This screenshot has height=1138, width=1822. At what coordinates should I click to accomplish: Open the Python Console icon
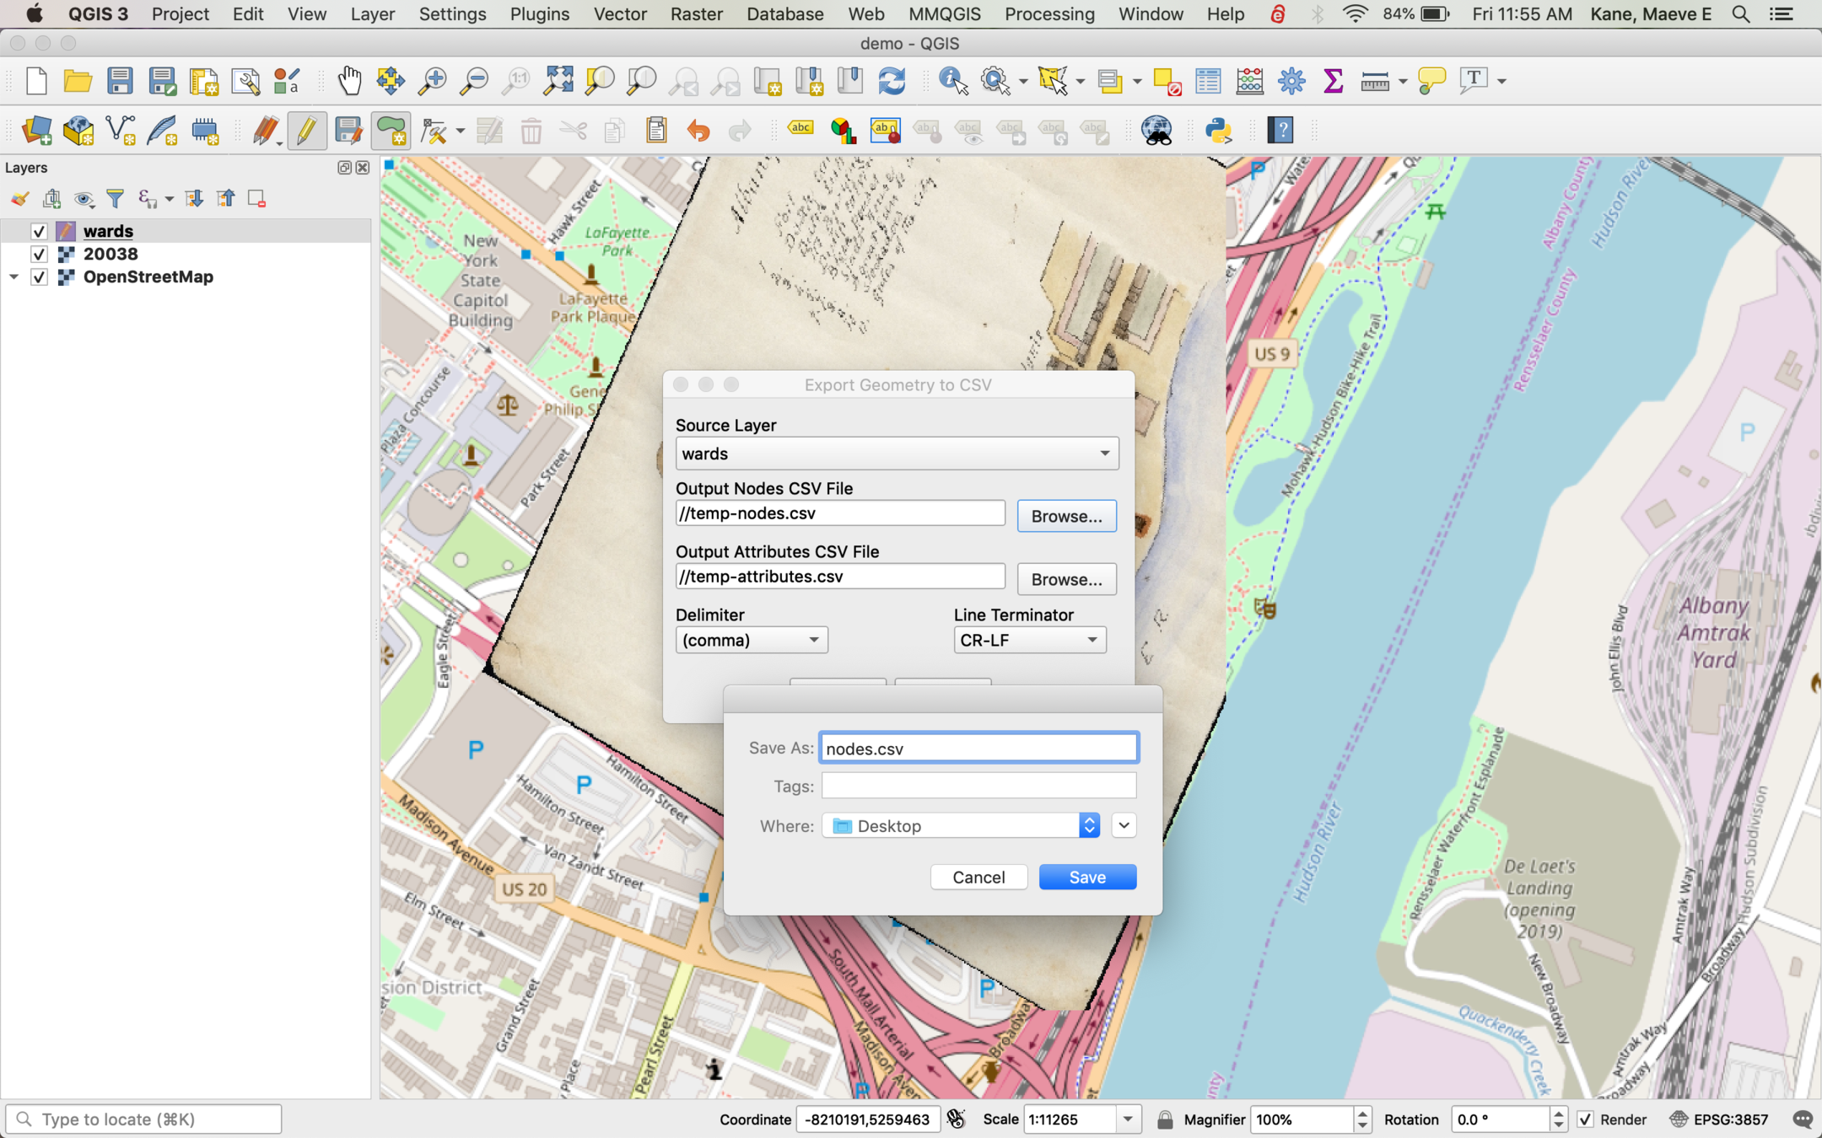click(x=1218, y=131)
